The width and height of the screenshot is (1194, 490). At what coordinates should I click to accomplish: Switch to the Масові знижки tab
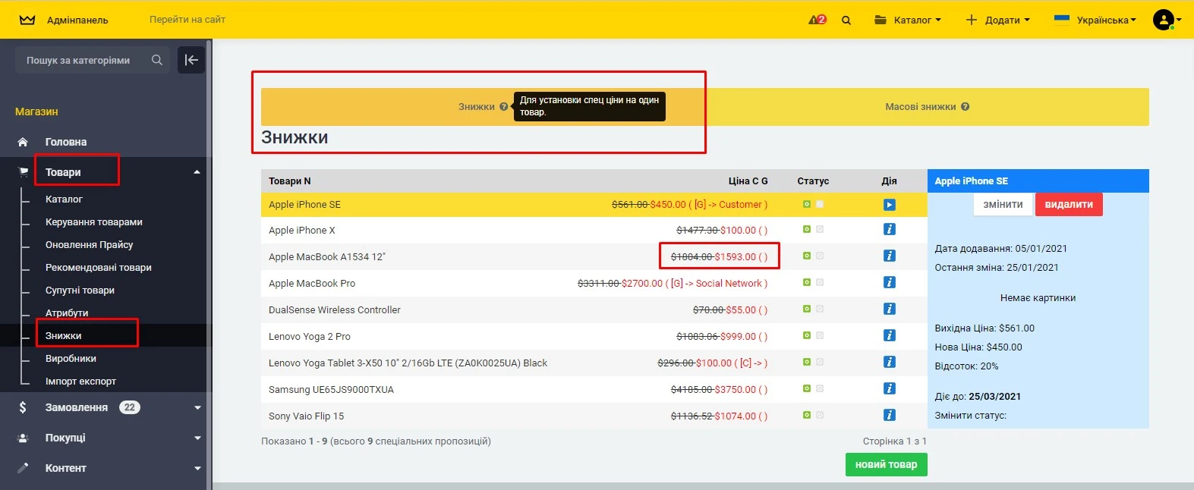click(920, 107)
